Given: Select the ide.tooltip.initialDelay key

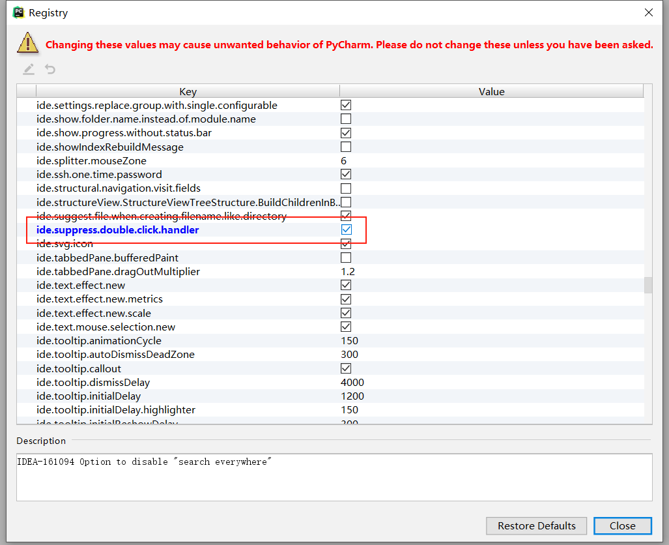Looking at the screenshot, I should pyautogui.click(x=89, y=396).
